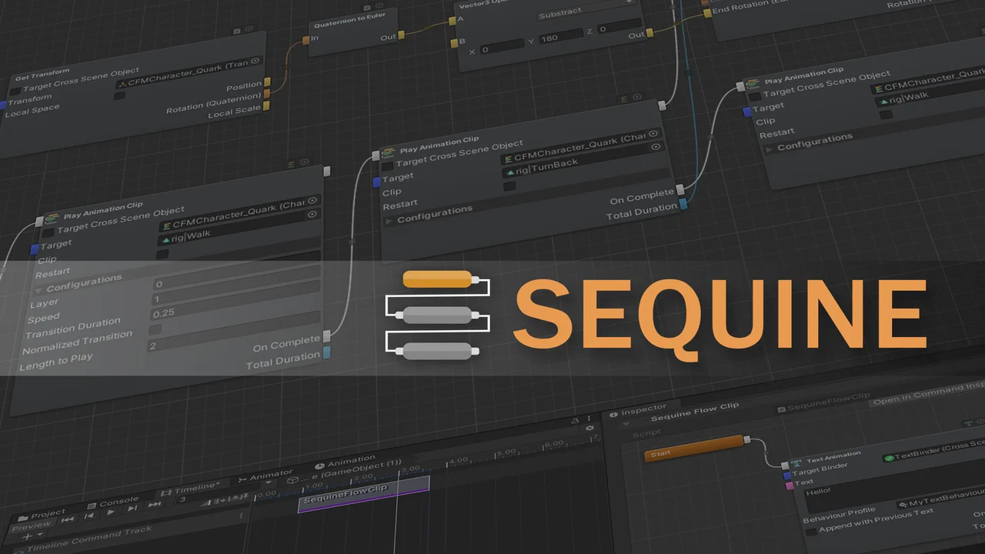
Task: Click the play button in the Timeline controls
Action: click(111, 512)
